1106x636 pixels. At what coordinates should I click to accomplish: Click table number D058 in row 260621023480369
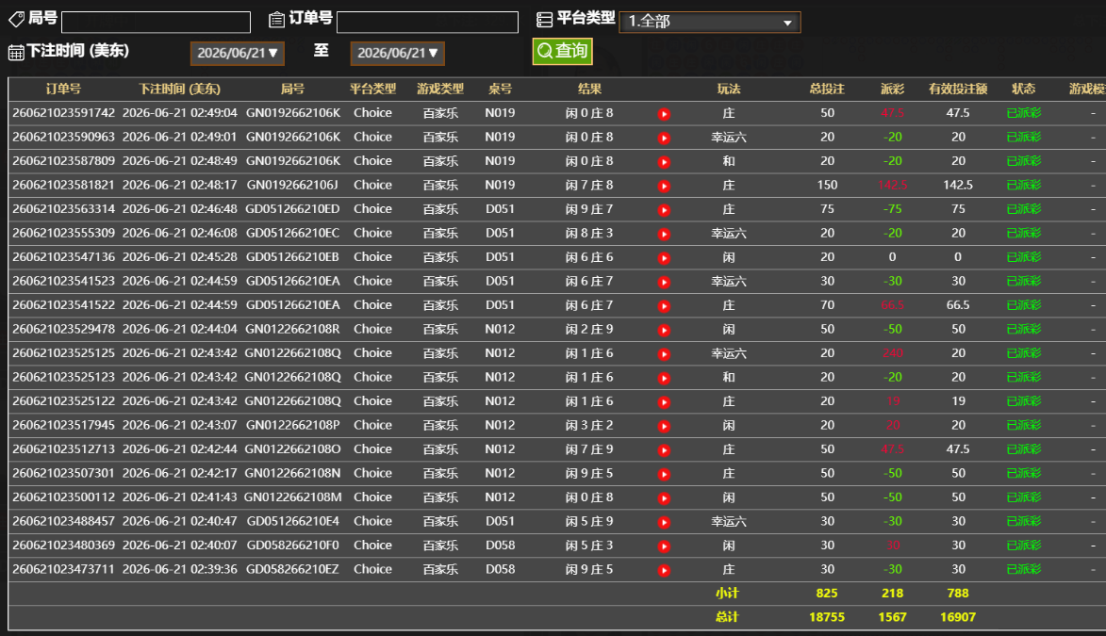pyautogui.click(x=500, y=545)
